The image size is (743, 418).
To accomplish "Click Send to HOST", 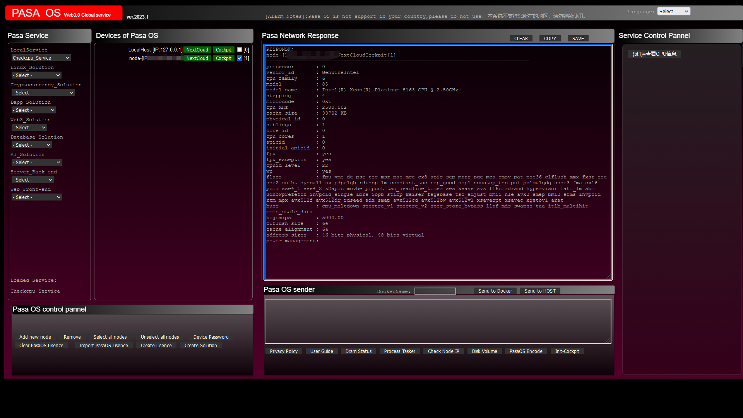I will [x=540, y=291].
